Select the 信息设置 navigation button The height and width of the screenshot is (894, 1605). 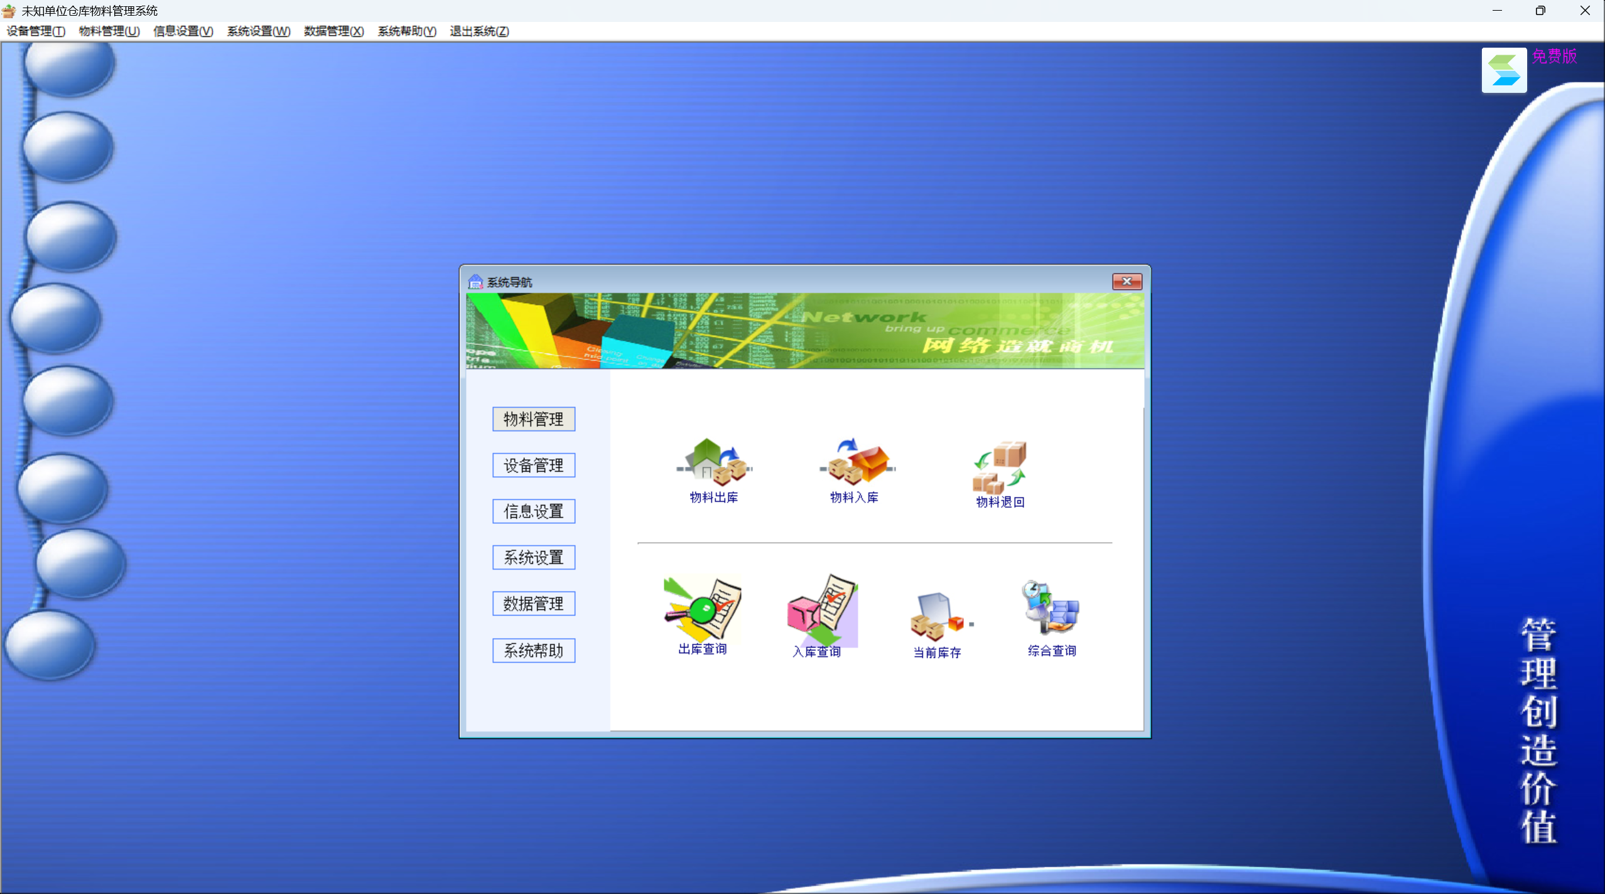(x=533, y=511)
